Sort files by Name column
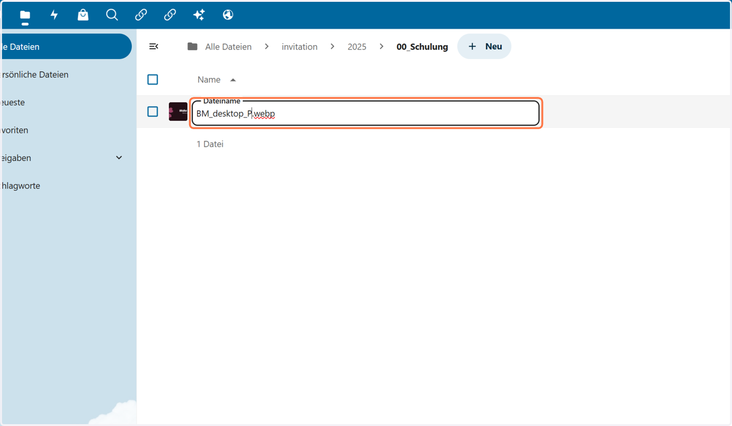Screen dimensions: 732x426 click(209, 79)
